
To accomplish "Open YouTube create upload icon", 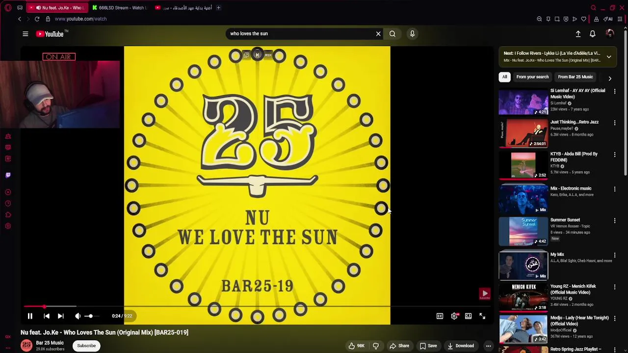I will point(578,34).
